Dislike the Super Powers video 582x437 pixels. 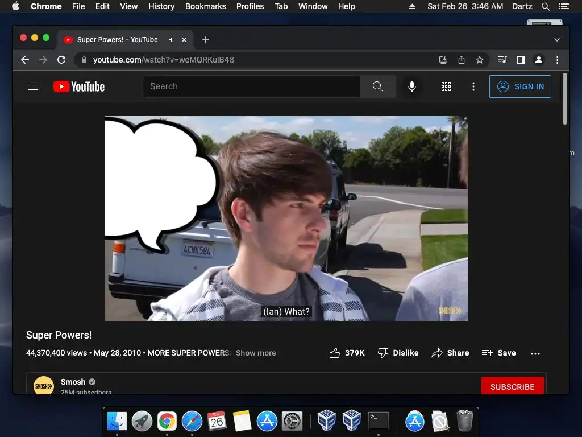pos(398,353)
